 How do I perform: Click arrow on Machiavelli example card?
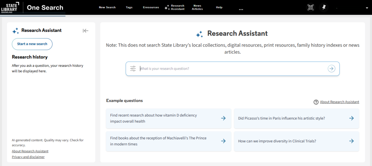[x=223, y=141]
